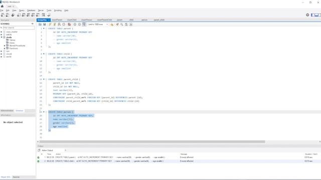Expand the world schema

click(2, 56)
